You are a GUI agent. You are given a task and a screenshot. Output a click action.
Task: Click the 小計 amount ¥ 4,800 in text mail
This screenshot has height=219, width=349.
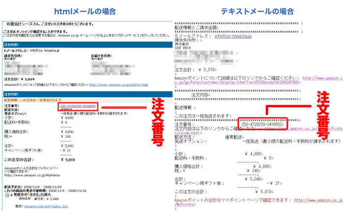click(253, 154)
